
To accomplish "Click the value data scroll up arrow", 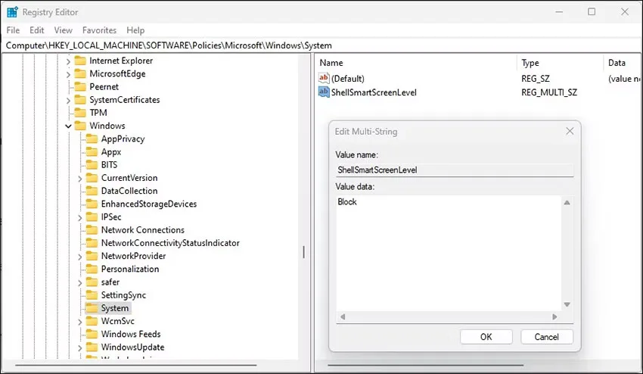I will click(x=567, y=202).
